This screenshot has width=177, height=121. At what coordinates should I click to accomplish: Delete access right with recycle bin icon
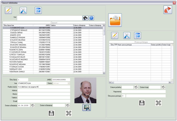pyautogui.click(x=137, y=35)
